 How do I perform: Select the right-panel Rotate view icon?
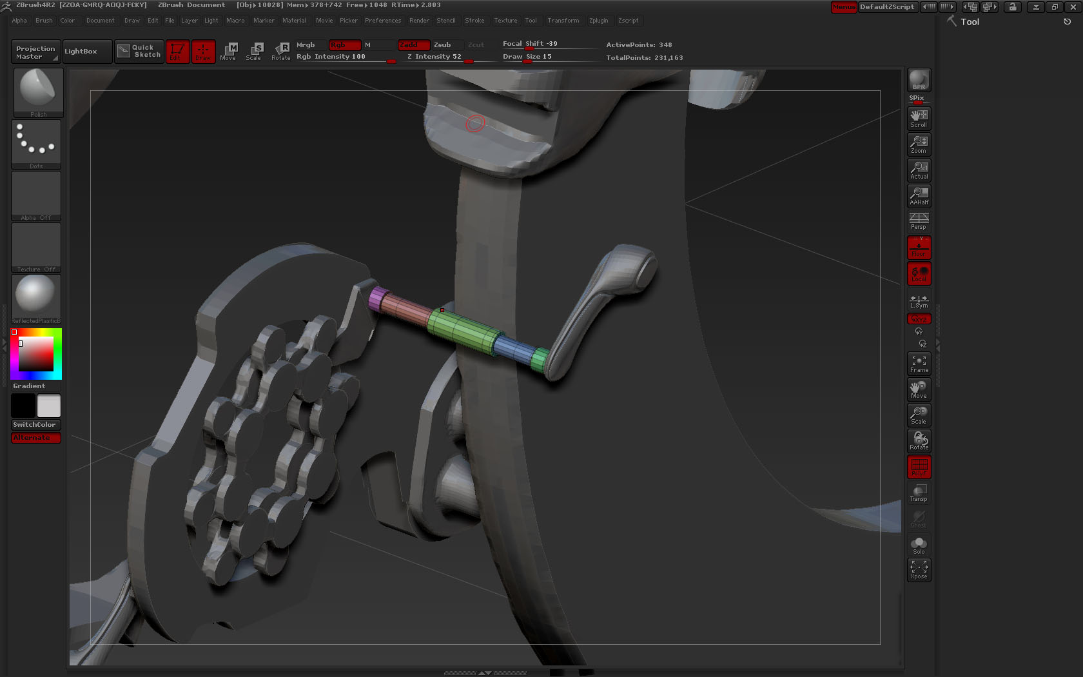(919, 441)
